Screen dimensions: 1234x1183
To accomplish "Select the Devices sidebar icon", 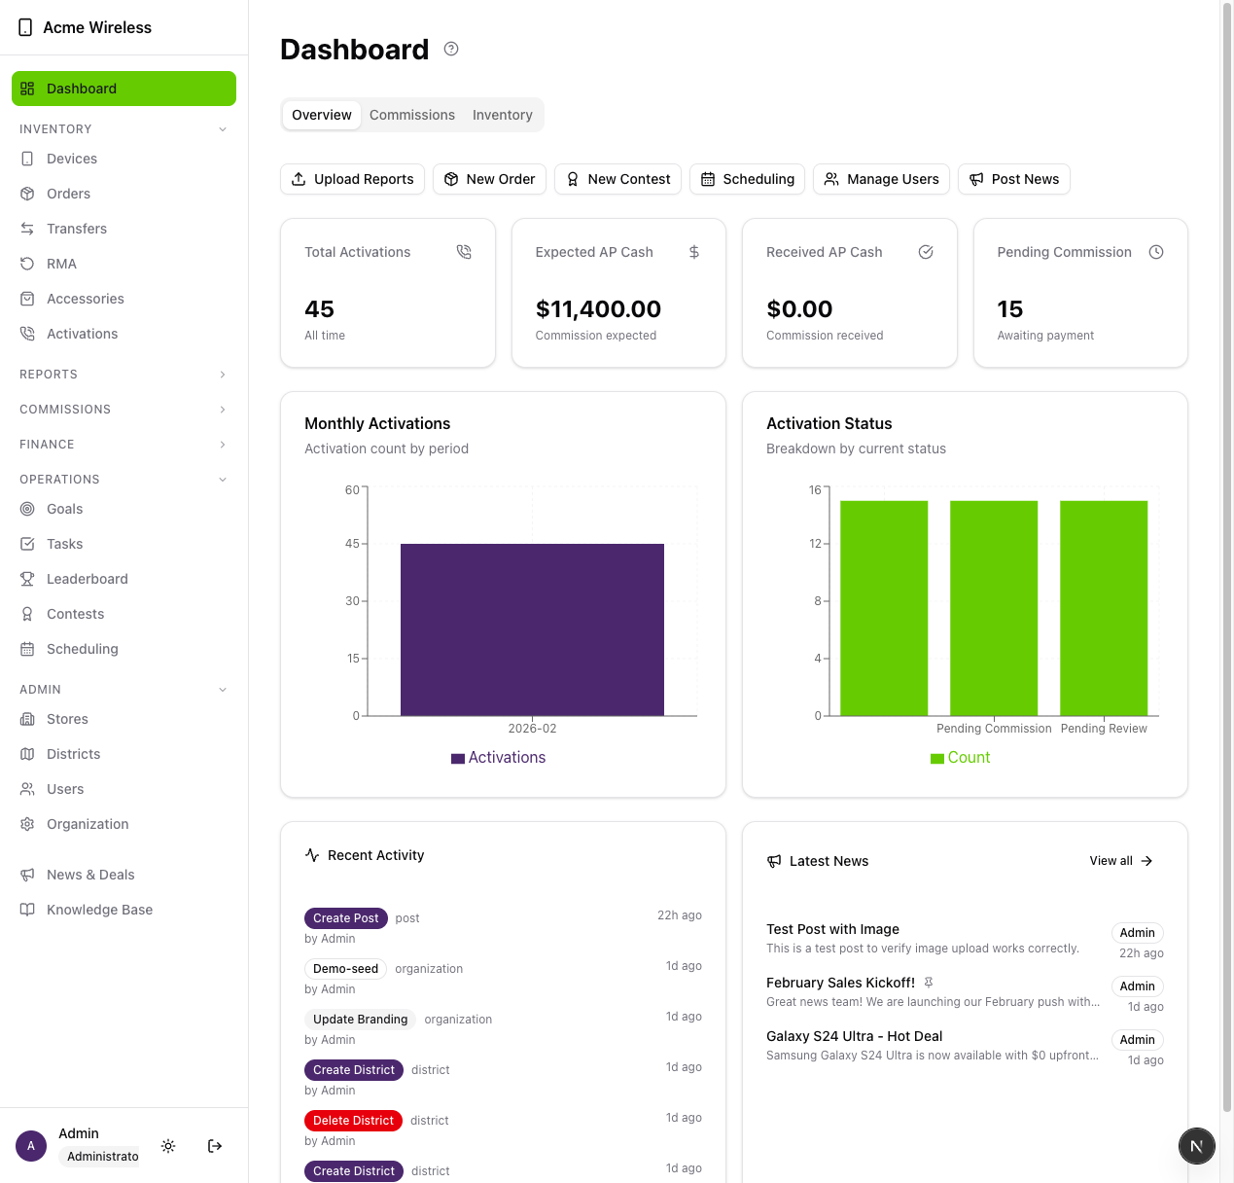I will point(29,159).
